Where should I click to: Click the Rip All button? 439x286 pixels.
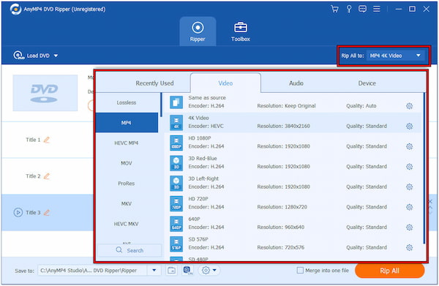click(389, 271)
